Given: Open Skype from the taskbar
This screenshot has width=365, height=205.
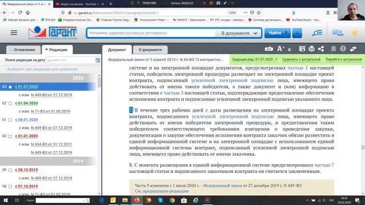Looking at the screenshot, I should point(160,200).
